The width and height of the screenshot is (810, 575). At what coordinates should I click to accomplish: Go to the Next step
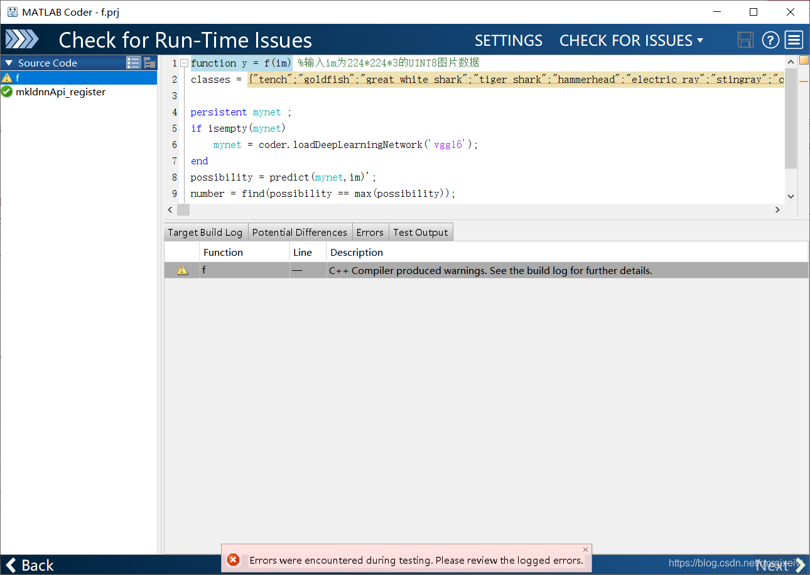coord(780,565)
